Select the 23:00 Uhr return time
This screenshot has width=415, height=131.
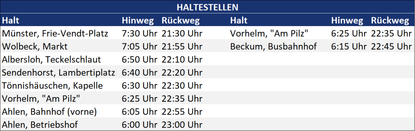tap(182, 125)
